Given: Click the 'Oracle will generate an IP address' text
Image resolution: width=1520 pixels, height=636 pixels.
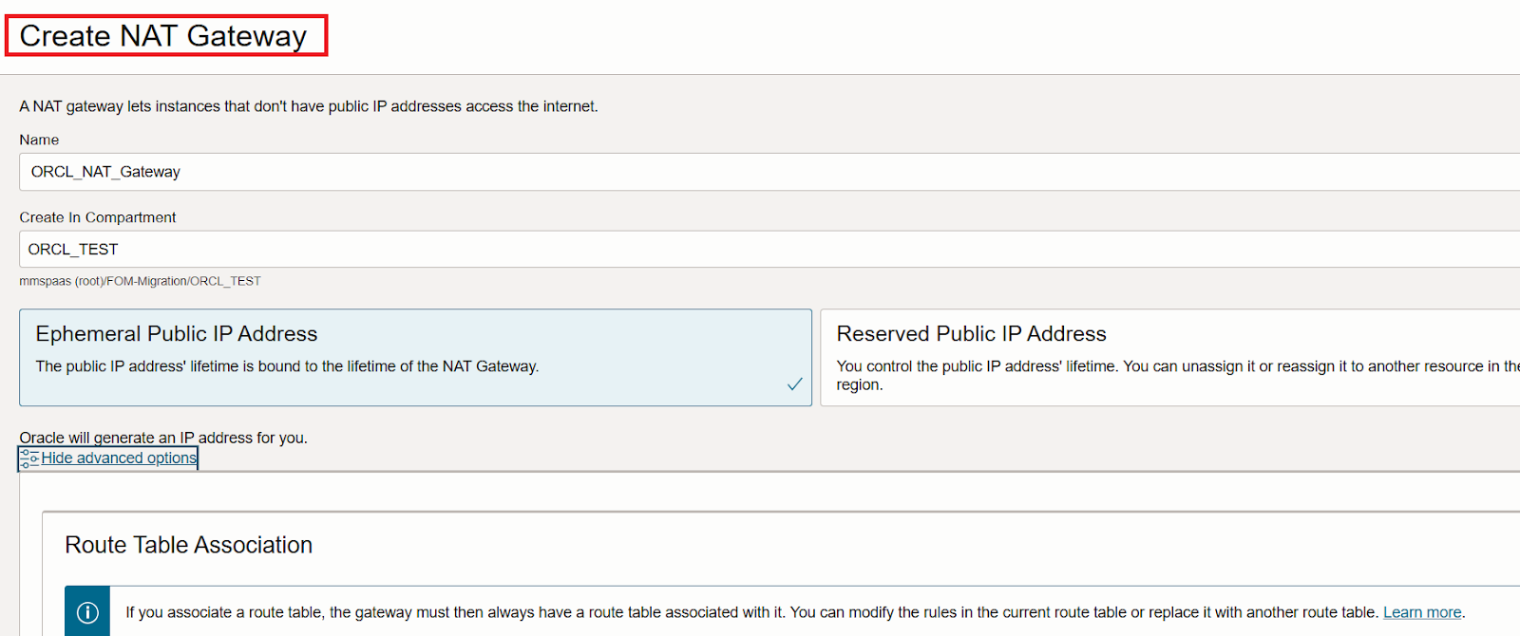Looking at the screenshot, I should tap(163, 438).
